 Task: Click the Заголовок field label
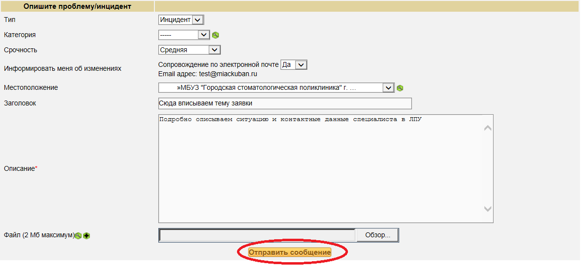tap(20, 103)
